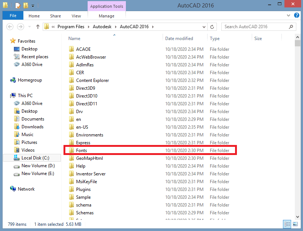Expand the Program Files breadcrumb arrow
The image size is (303, 231).
(89, 27)
